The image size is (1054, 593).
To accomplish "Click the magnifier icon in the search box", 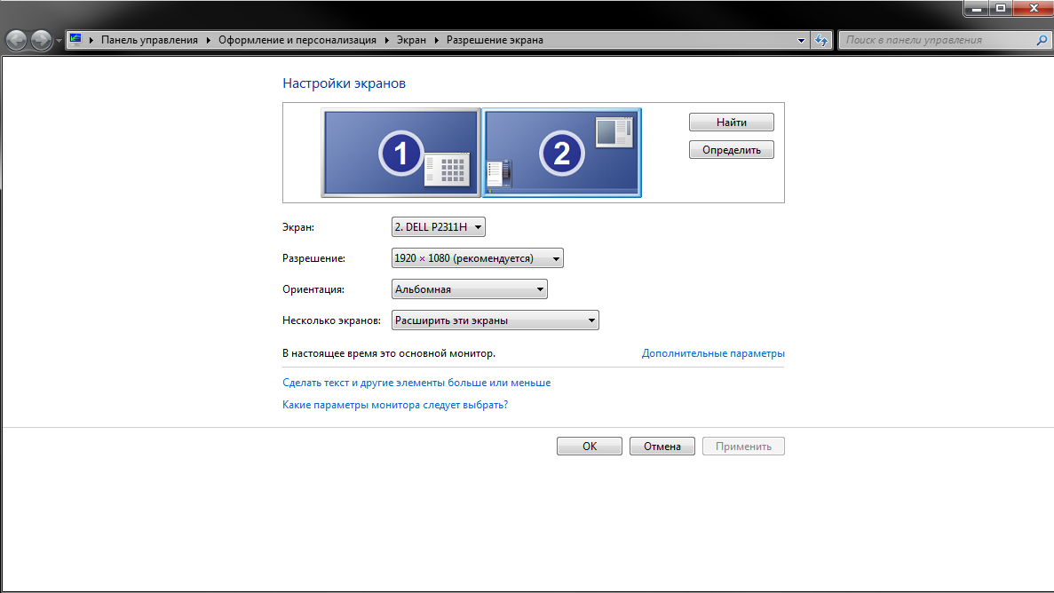I will click(x=1042, y=40).
